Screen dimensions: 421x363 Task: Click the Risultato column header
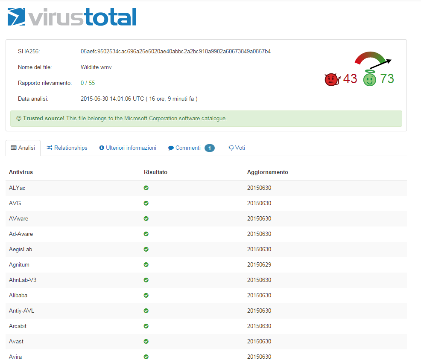pos(155,172)
